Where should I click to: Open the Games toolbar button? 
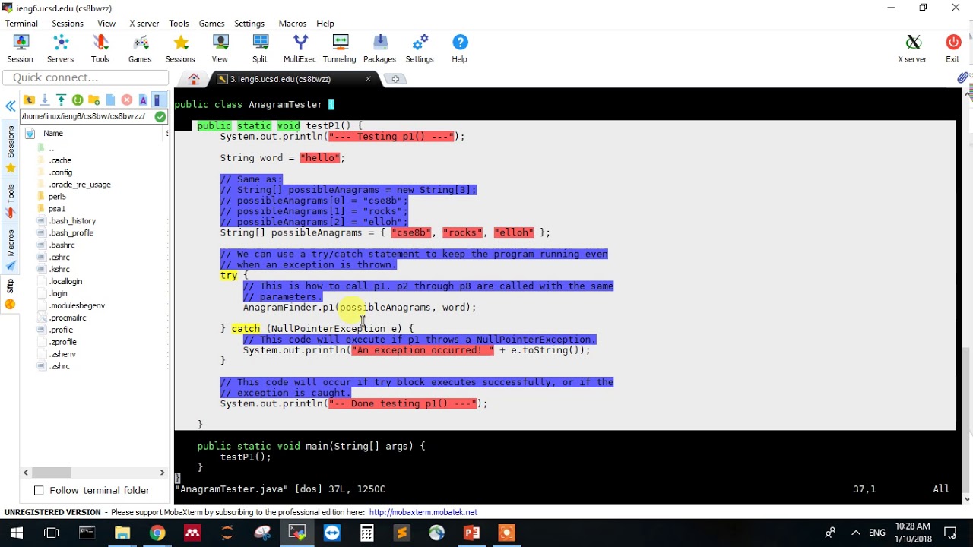pyautogui.click(x=140, y=49)
